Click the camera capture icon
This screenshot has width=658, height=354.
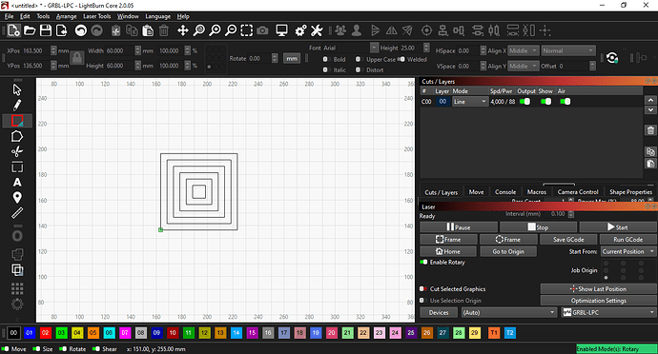[262, 30]
